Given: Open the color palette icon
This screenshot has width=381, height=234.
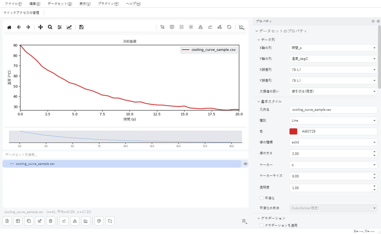Looking at the screenshot, I should click(x=99, y=221).
